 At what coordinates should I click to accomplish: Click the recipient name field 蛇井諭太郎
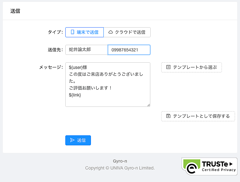87,50
